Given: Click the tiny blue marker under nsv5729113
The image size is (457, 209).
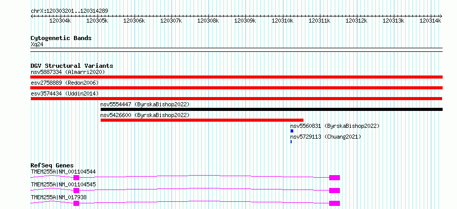Looking at the screenshot, I should [x=291, y=142].
